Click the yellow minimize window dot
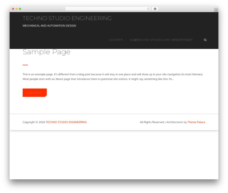Viewport: 228px width, 193px height. (x=16, y=9)
